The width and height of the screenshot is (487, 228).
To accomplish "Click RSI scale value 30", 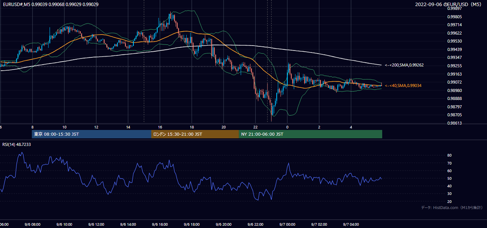I will point(449,193).
